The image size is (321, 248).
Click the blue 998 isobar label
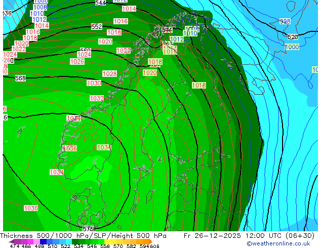pyautogui.click(x=285, y=21)
